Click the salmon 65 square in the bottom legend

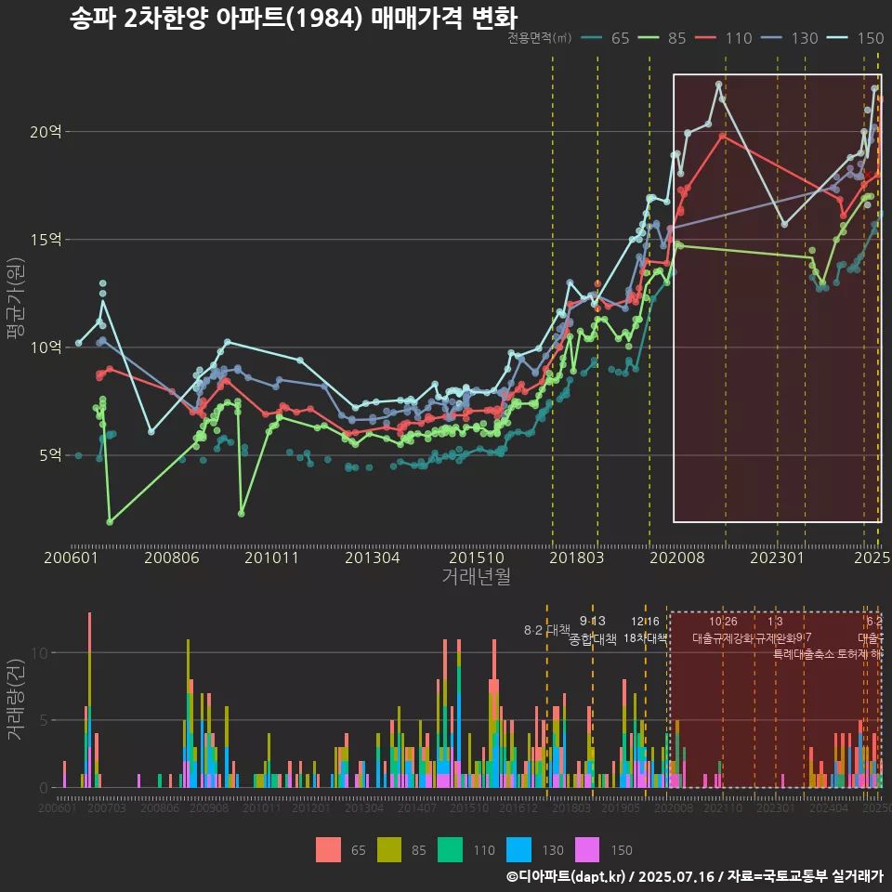(328, 850)
